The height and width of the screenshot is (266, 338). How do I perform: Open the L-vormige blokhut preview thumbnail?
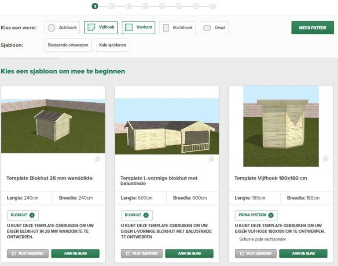pyautogui.click(x=167, y=125)
